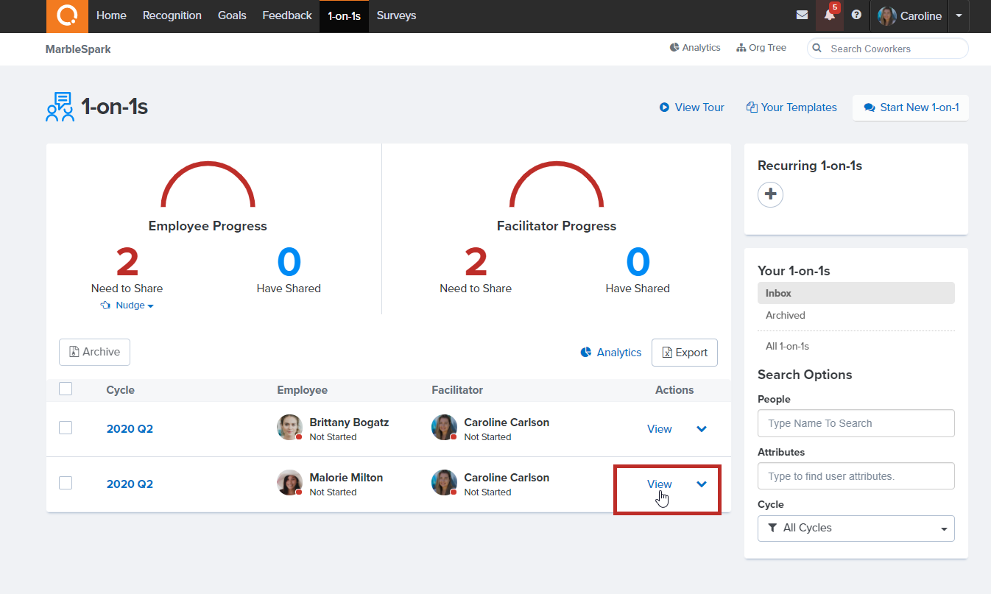
Task: Open the Org Tree
Action: (x=761, y=48)
